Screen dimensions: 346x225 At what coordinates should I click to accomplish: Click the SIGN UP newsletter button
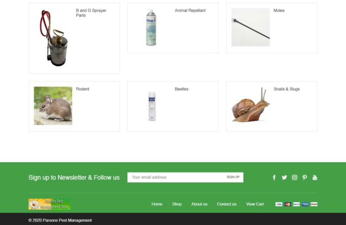233,177
